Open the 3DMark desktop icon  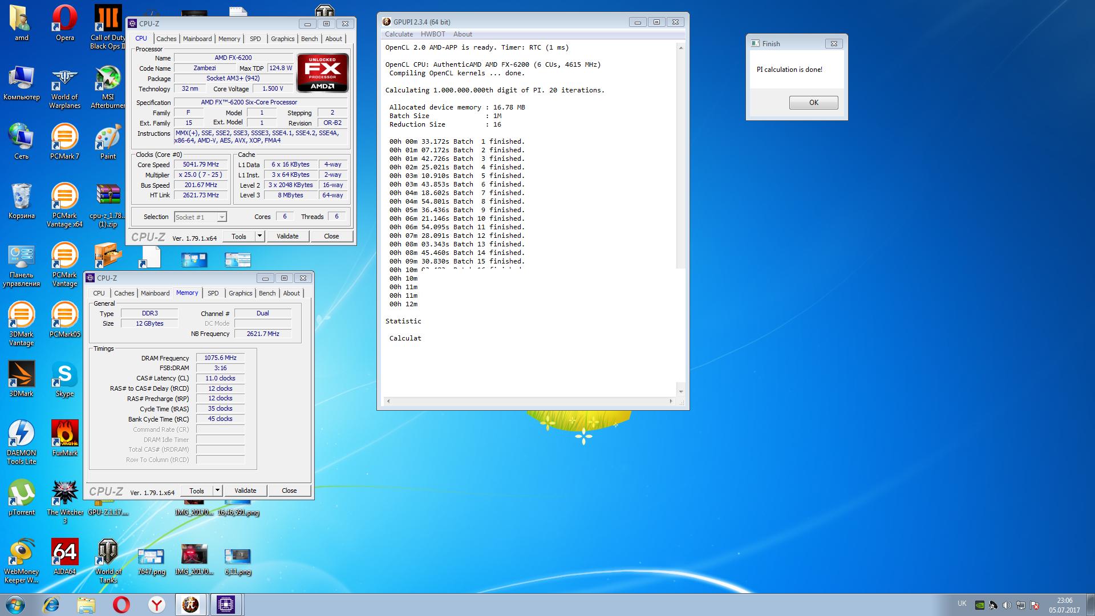[21, 379]
